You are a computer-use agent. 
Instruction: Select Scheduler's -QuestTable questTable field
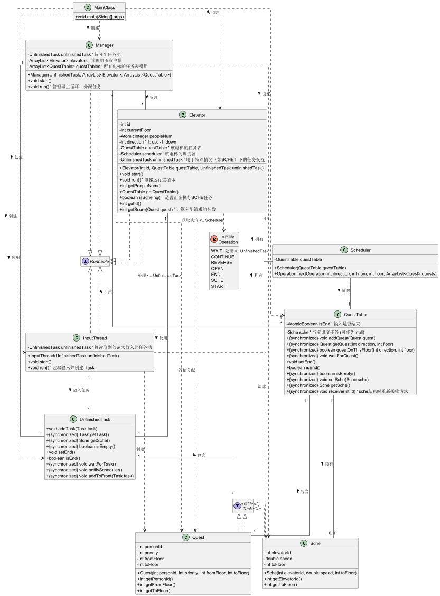298,259
